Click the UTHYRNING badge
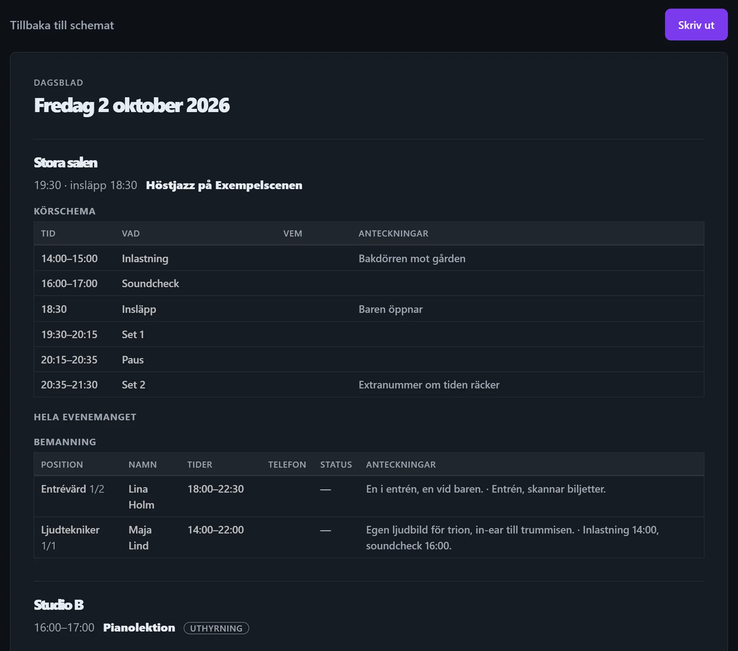This screenshot has width=738, height=651. pyautogui.click(x=216, y=628)
